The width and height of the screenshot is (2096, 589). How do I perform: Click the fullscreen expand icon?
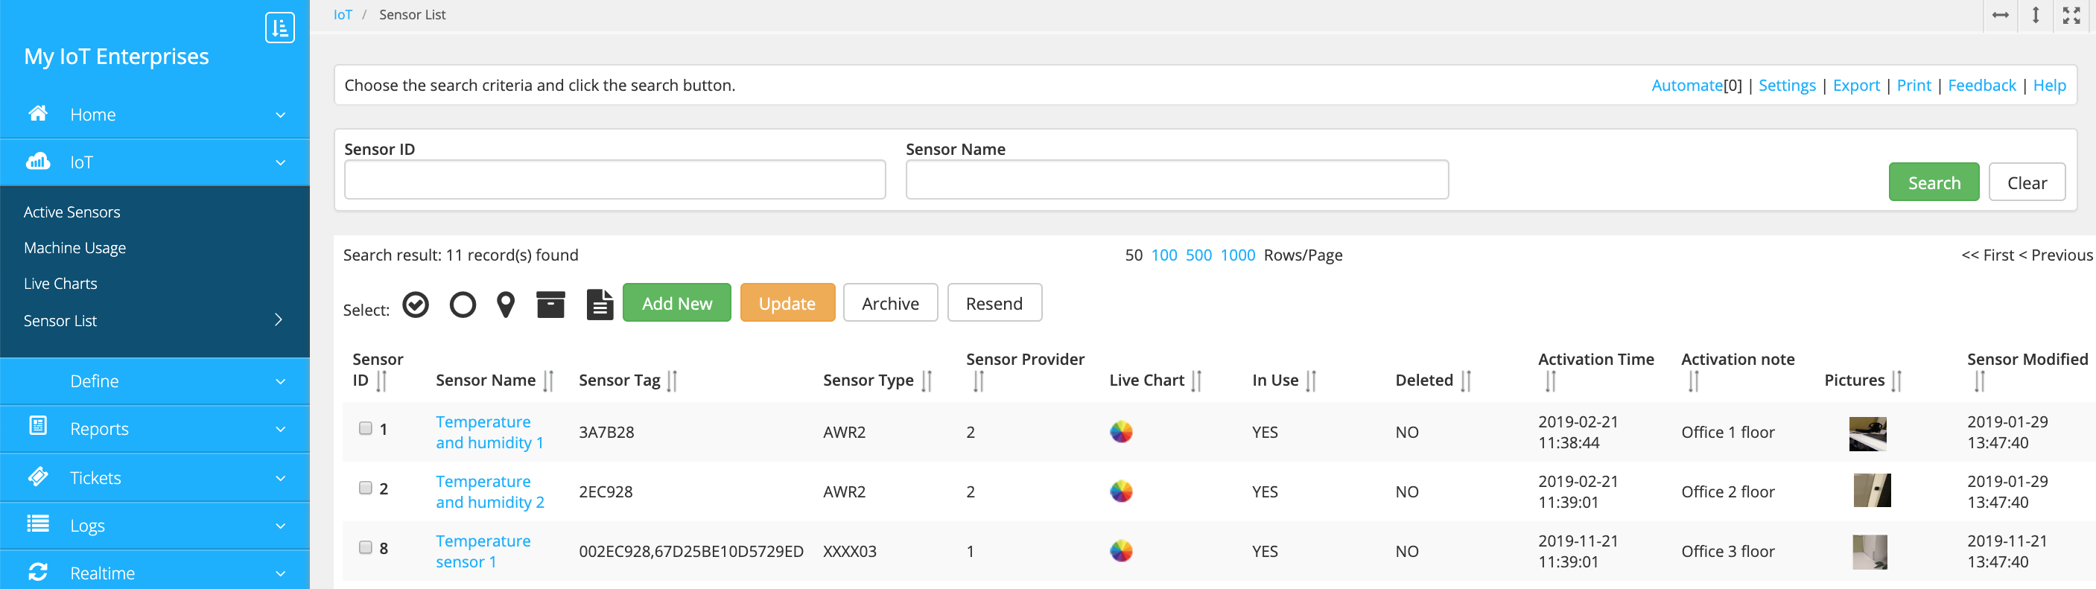(2071, 16)
